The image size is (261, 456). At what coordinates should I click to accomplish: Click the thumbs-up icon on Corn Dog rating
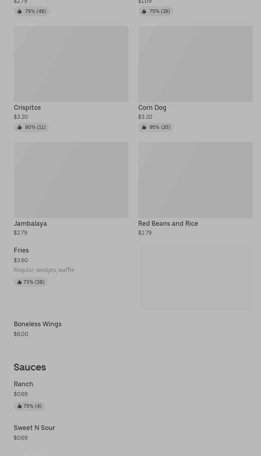pos(144,127)
